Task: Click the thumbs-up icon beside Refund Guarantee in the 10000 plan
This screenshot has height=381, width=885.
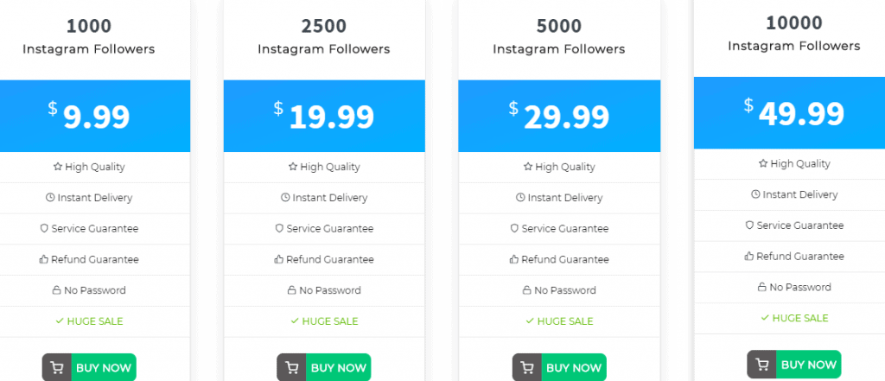Action: (749, 257)
